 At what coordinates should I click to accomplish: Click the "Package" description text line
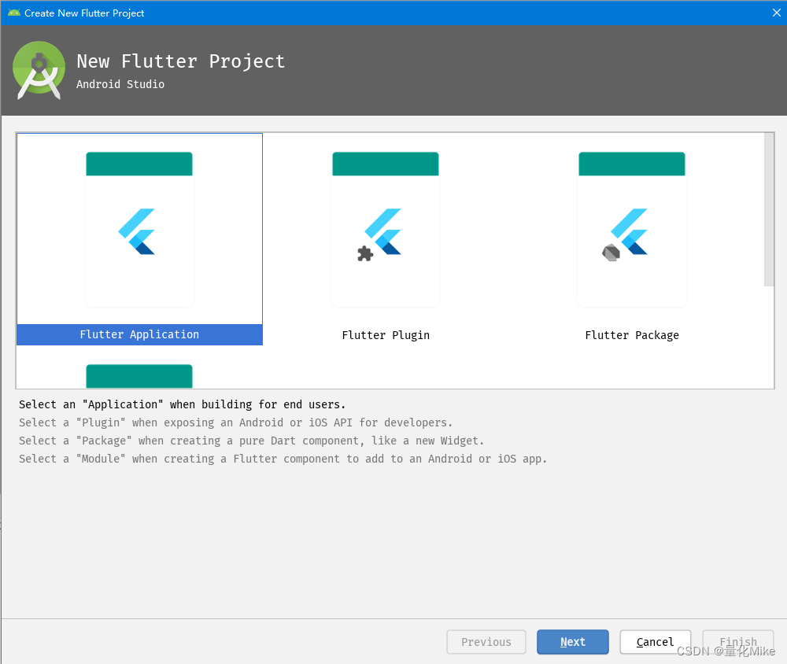tap(252, 441)
